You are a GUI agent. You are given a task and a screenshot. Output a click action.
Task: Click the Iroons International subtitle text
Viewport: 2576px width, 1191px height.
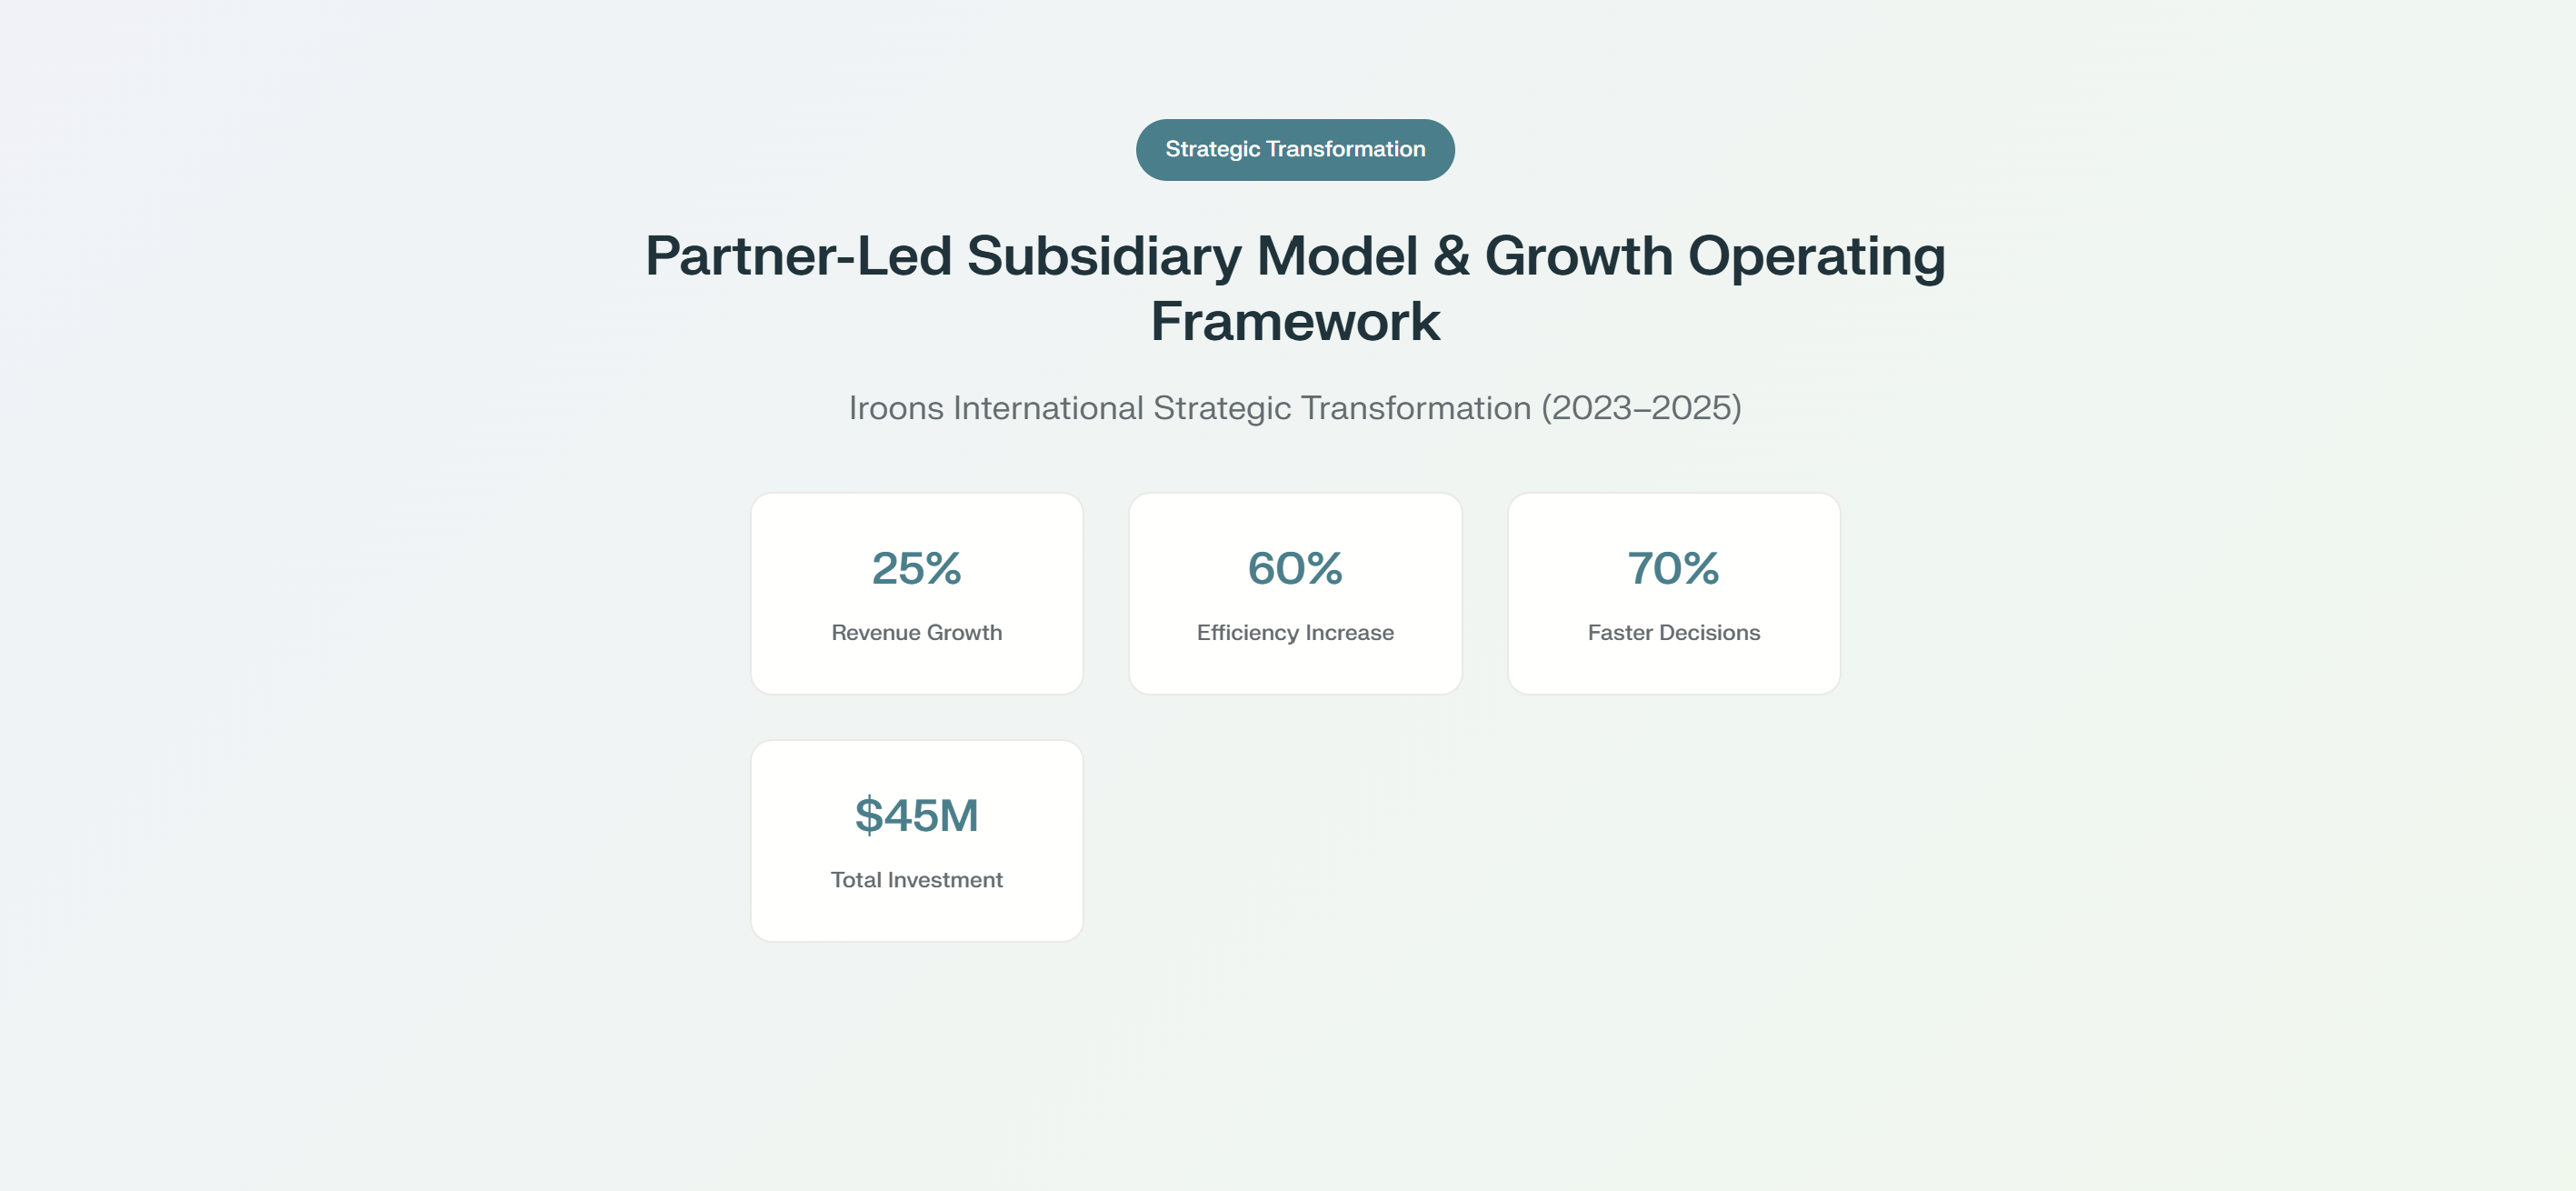coord(995,408)
